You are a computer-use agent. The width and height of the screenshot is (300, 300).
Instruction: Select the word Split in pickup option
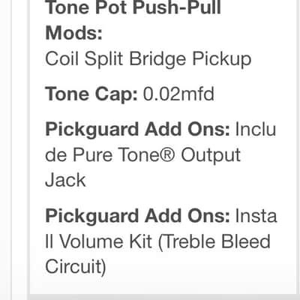coord(103,60)
